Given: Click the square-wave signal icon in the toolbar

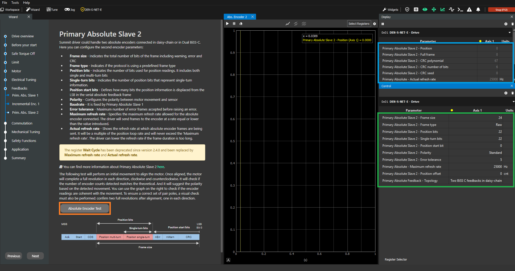Looking at the screenshot, I should pos(452,10).
